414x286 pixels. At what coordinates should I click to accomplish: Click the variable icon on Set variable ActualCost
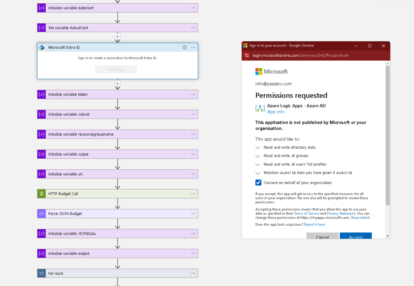point(41,28)
